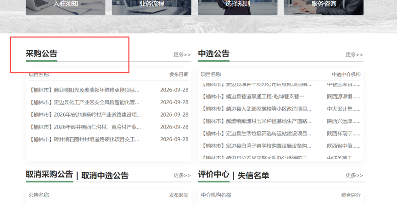This screenshot has width=397, height=204.
Task: Select the 取消采购公告 tab
Action: coord(50,174)
